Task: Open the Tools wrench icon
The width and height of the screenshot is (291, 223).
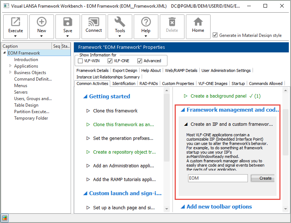Action: click(x=120, y=22)
